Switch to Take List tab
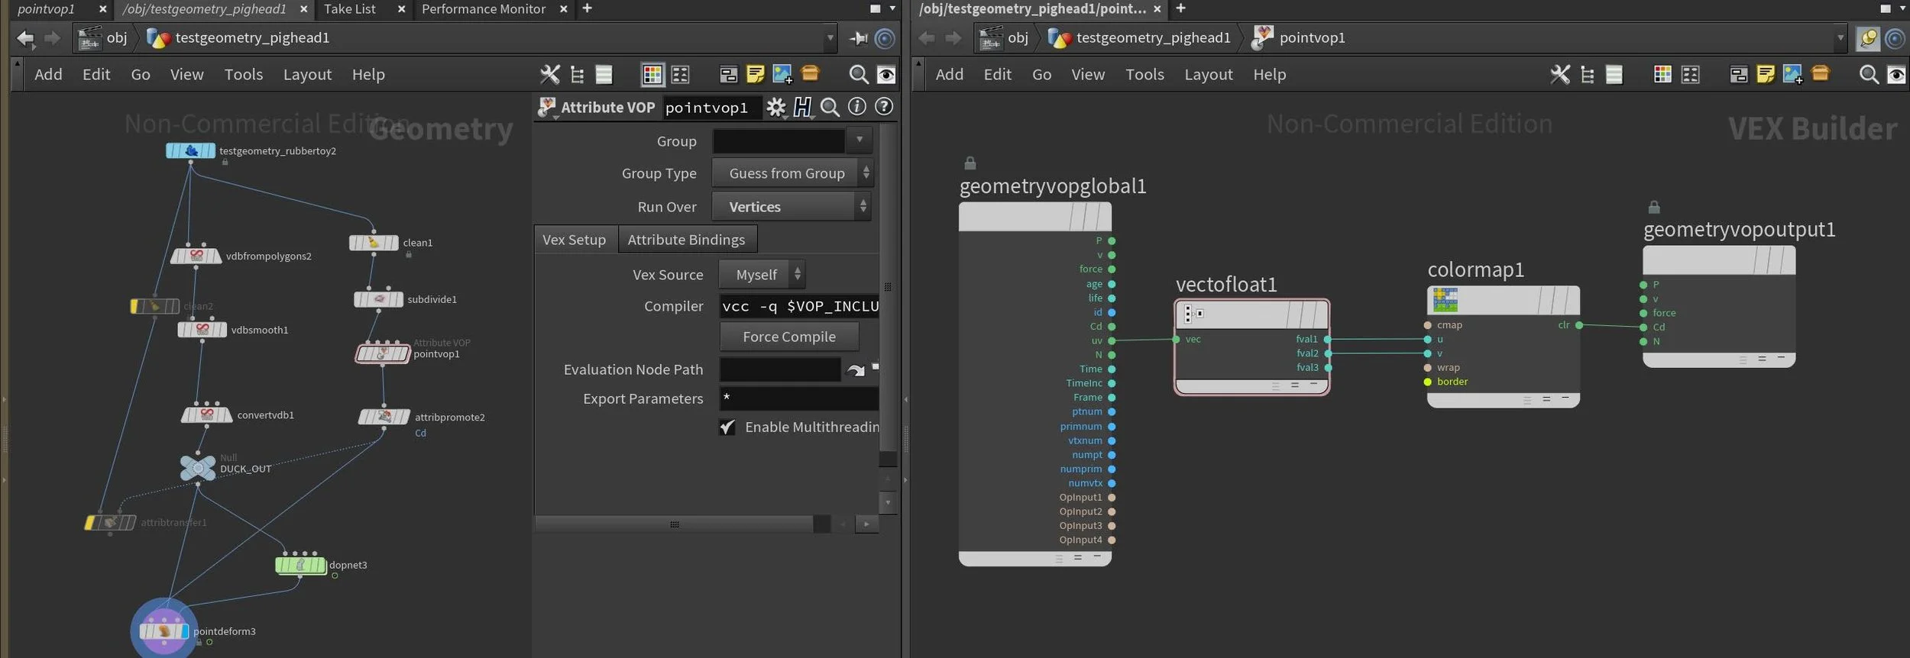This screenshot has width=1910, height=658. tap(350, 9)
